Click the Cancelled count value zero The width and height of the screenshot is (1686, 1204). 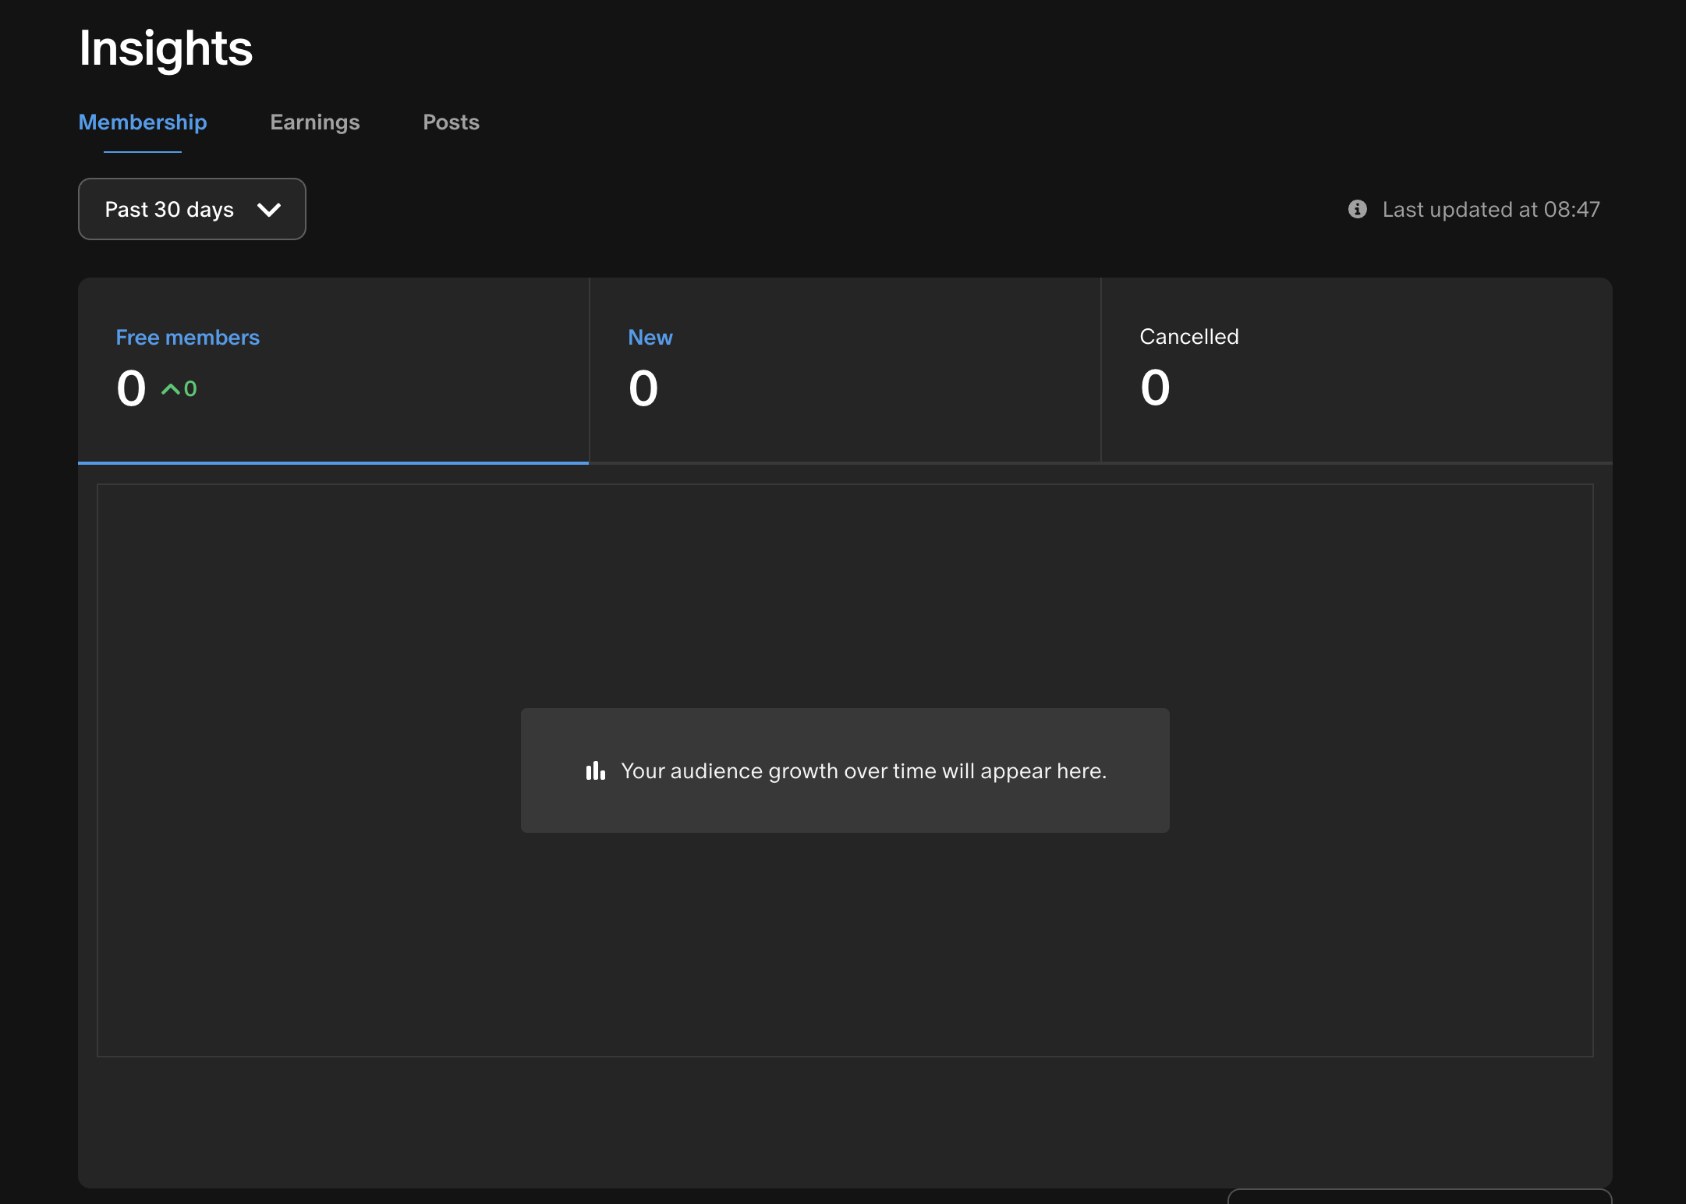[x=1155, y=388]
